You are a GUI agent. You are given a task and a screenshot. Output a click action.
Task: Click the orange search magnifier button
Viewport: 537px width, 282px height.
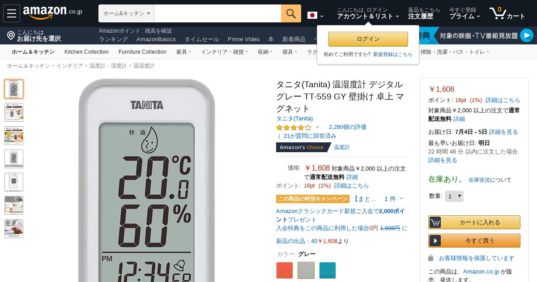coord(291,13)
